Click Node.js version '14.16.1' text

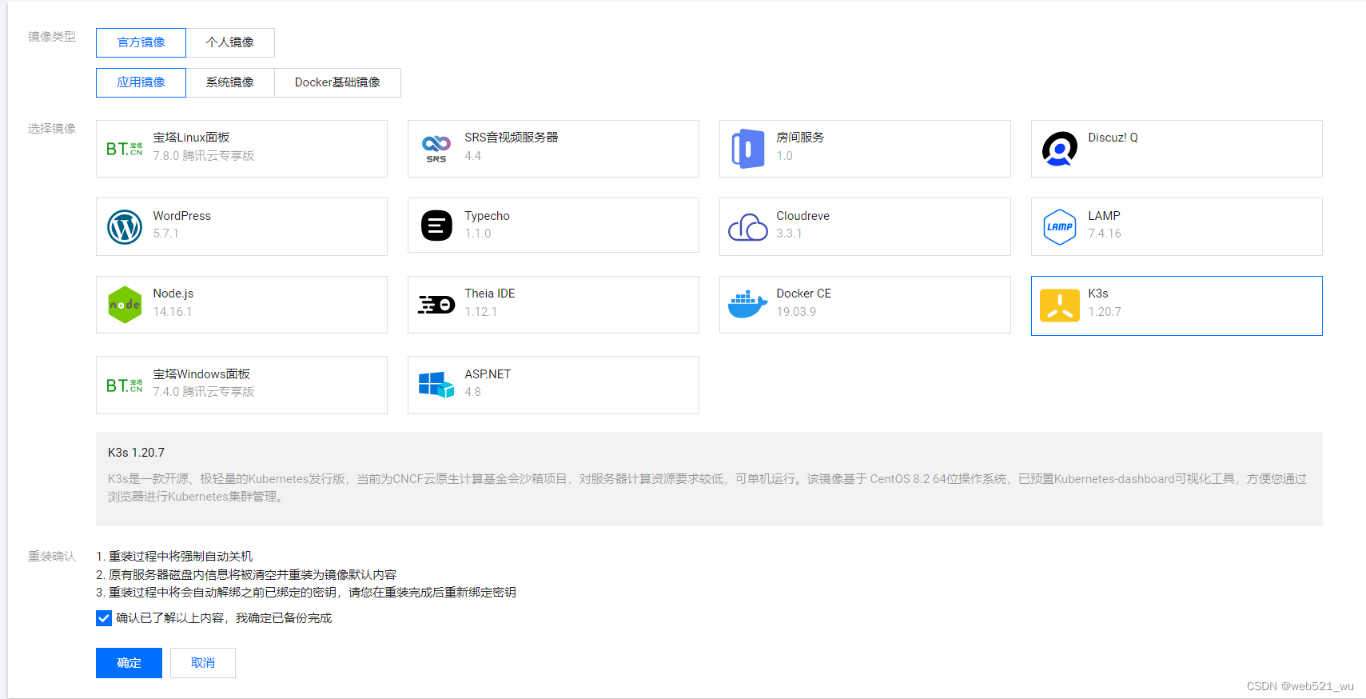click(x=173, y=312)
